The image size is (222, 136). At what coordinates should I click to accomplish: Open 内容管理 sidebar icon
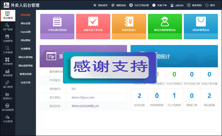point(8,61)
